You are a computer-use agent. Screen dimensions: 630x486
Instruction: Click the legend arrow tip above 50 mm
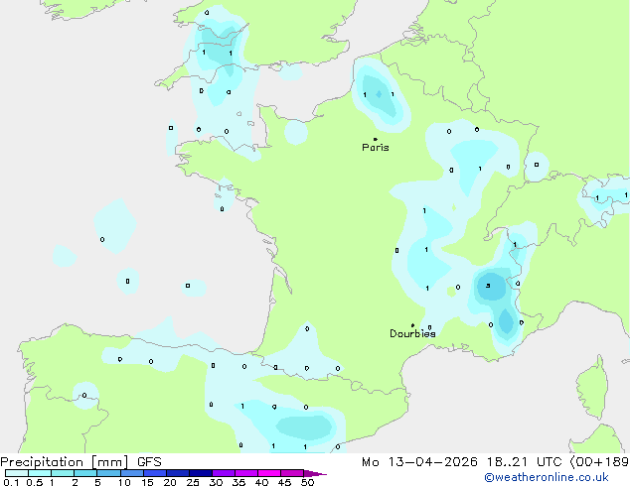[x=315, y=473]
